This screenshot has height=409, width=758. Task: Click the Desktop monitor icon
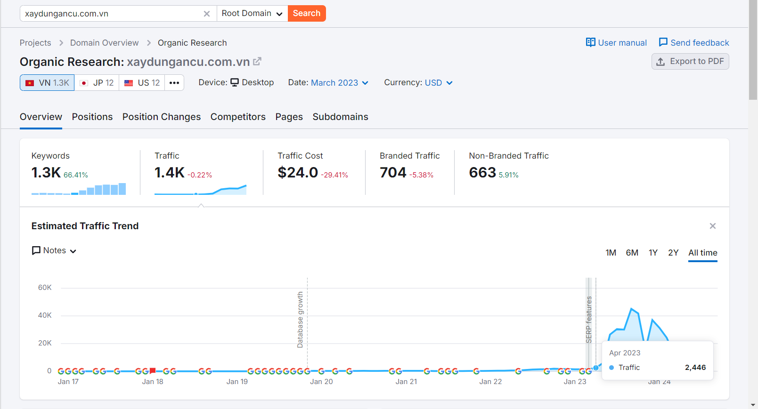tap(235, 82)
